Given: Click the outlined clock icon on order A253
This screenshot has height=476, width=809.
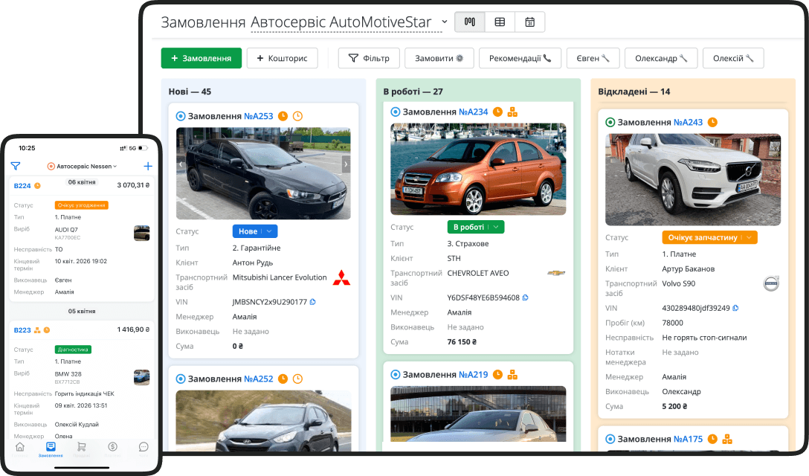Looking at the screenshot, I should [x=297, y=116].
